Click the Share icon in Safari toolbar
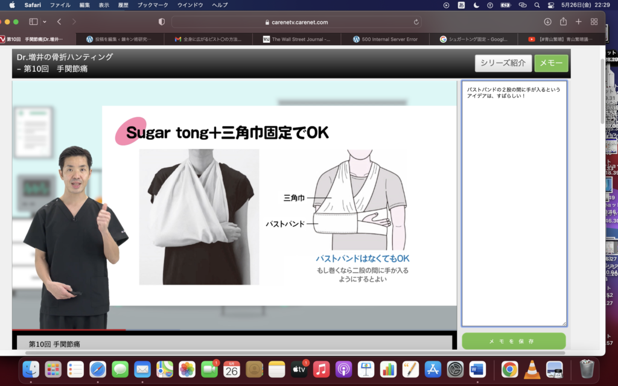 [x=563, y=22]
